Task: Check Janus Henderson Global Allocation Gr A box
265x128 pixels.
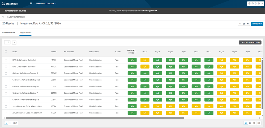Action: [6, 106]
